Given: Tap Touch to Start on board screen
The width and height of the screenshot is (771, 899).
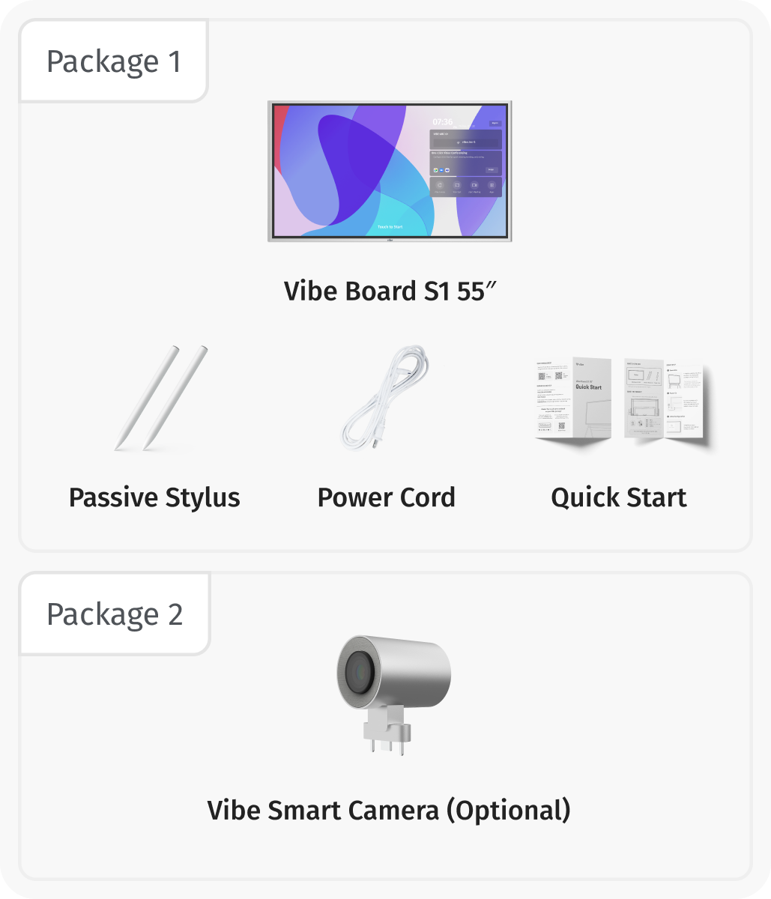Looking at the screenshot, I should pyautogui.click(x=390, y=226).
